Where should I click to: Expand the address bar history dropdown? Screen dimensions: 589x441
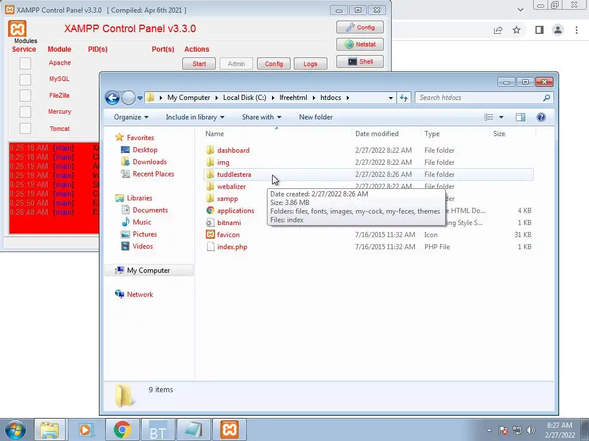(x=391, y=98)
